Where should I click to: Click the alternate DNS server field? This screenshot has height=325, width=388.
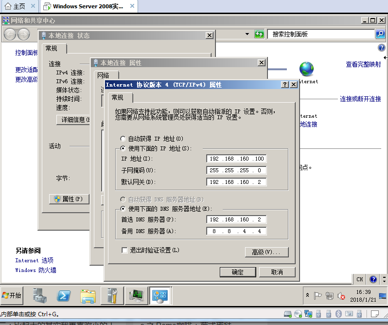236,231
